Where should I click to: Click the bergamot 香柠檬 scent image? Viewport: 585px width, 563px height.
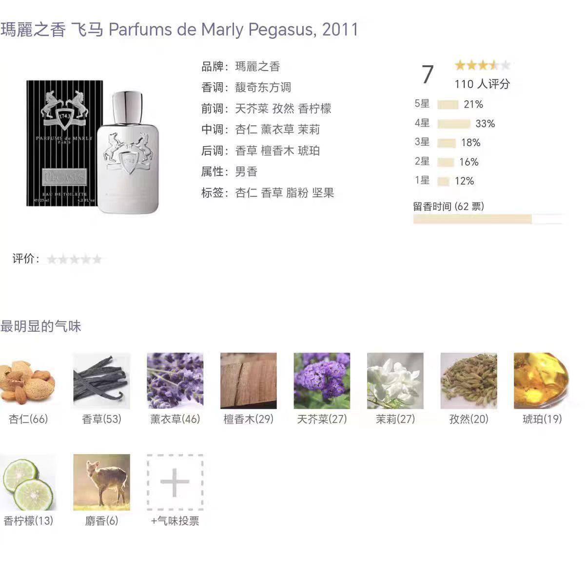tap(28, 483)
